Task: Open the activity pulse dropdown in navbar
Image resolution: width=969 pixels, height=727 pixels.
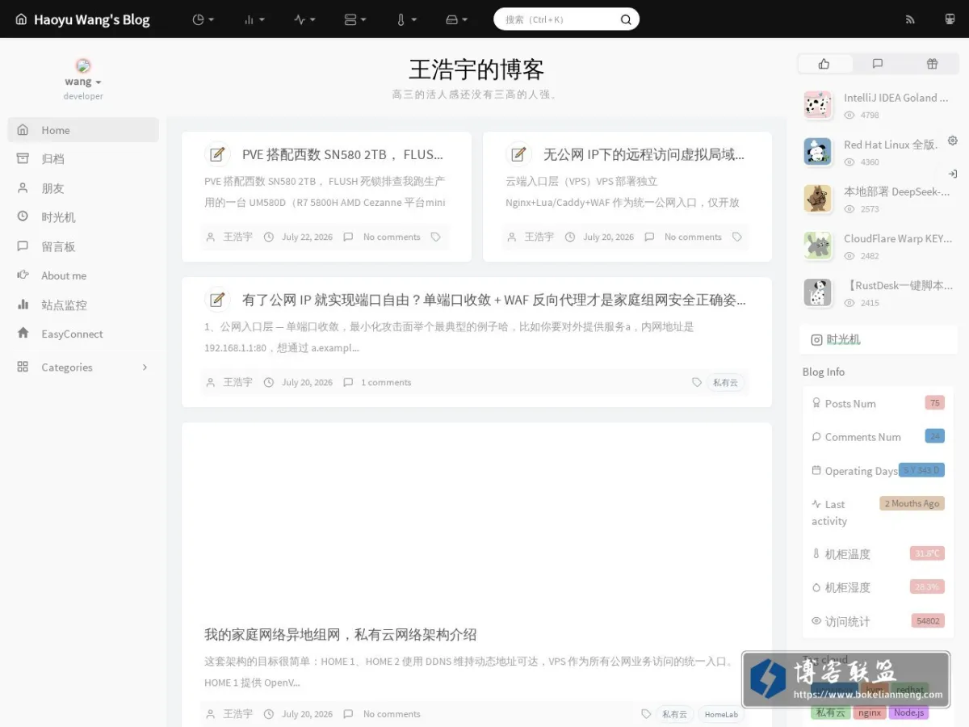Action: pyautogui.click(x=304, y=19)
